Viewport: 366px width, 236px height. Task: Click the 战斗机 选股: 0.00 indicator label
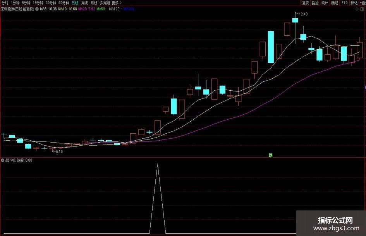pos(19,160)
